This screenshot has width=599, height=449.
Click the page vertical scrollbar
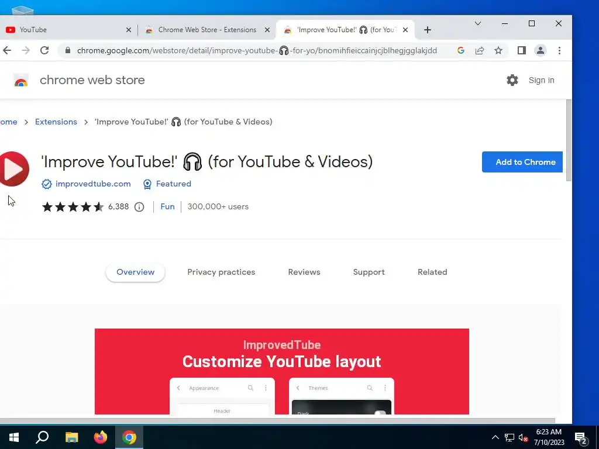569,140
